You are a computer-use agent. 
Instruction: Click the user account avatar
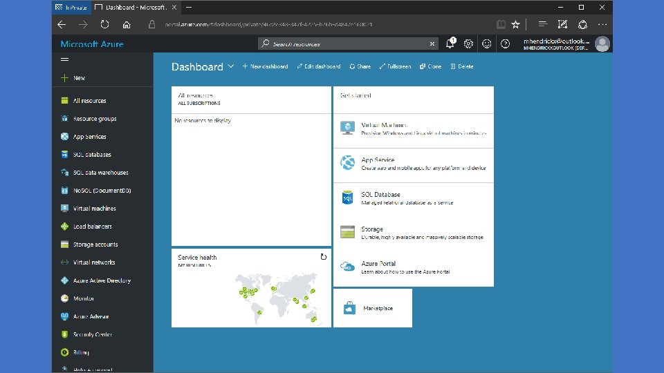click(602, 44)
